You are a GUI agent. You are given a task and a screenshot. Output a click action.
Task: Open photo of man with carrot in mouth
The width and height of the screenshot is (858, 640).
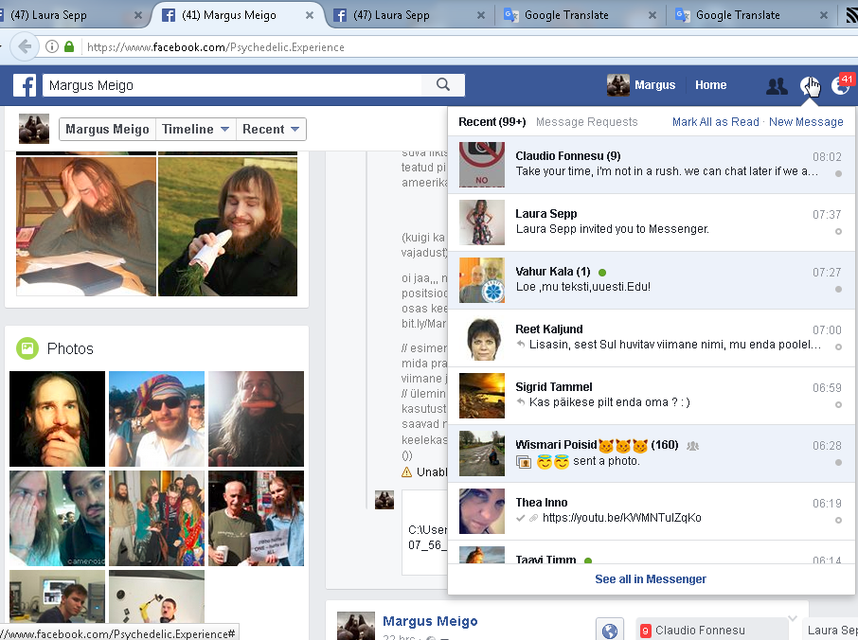click(x=256, y=419)
